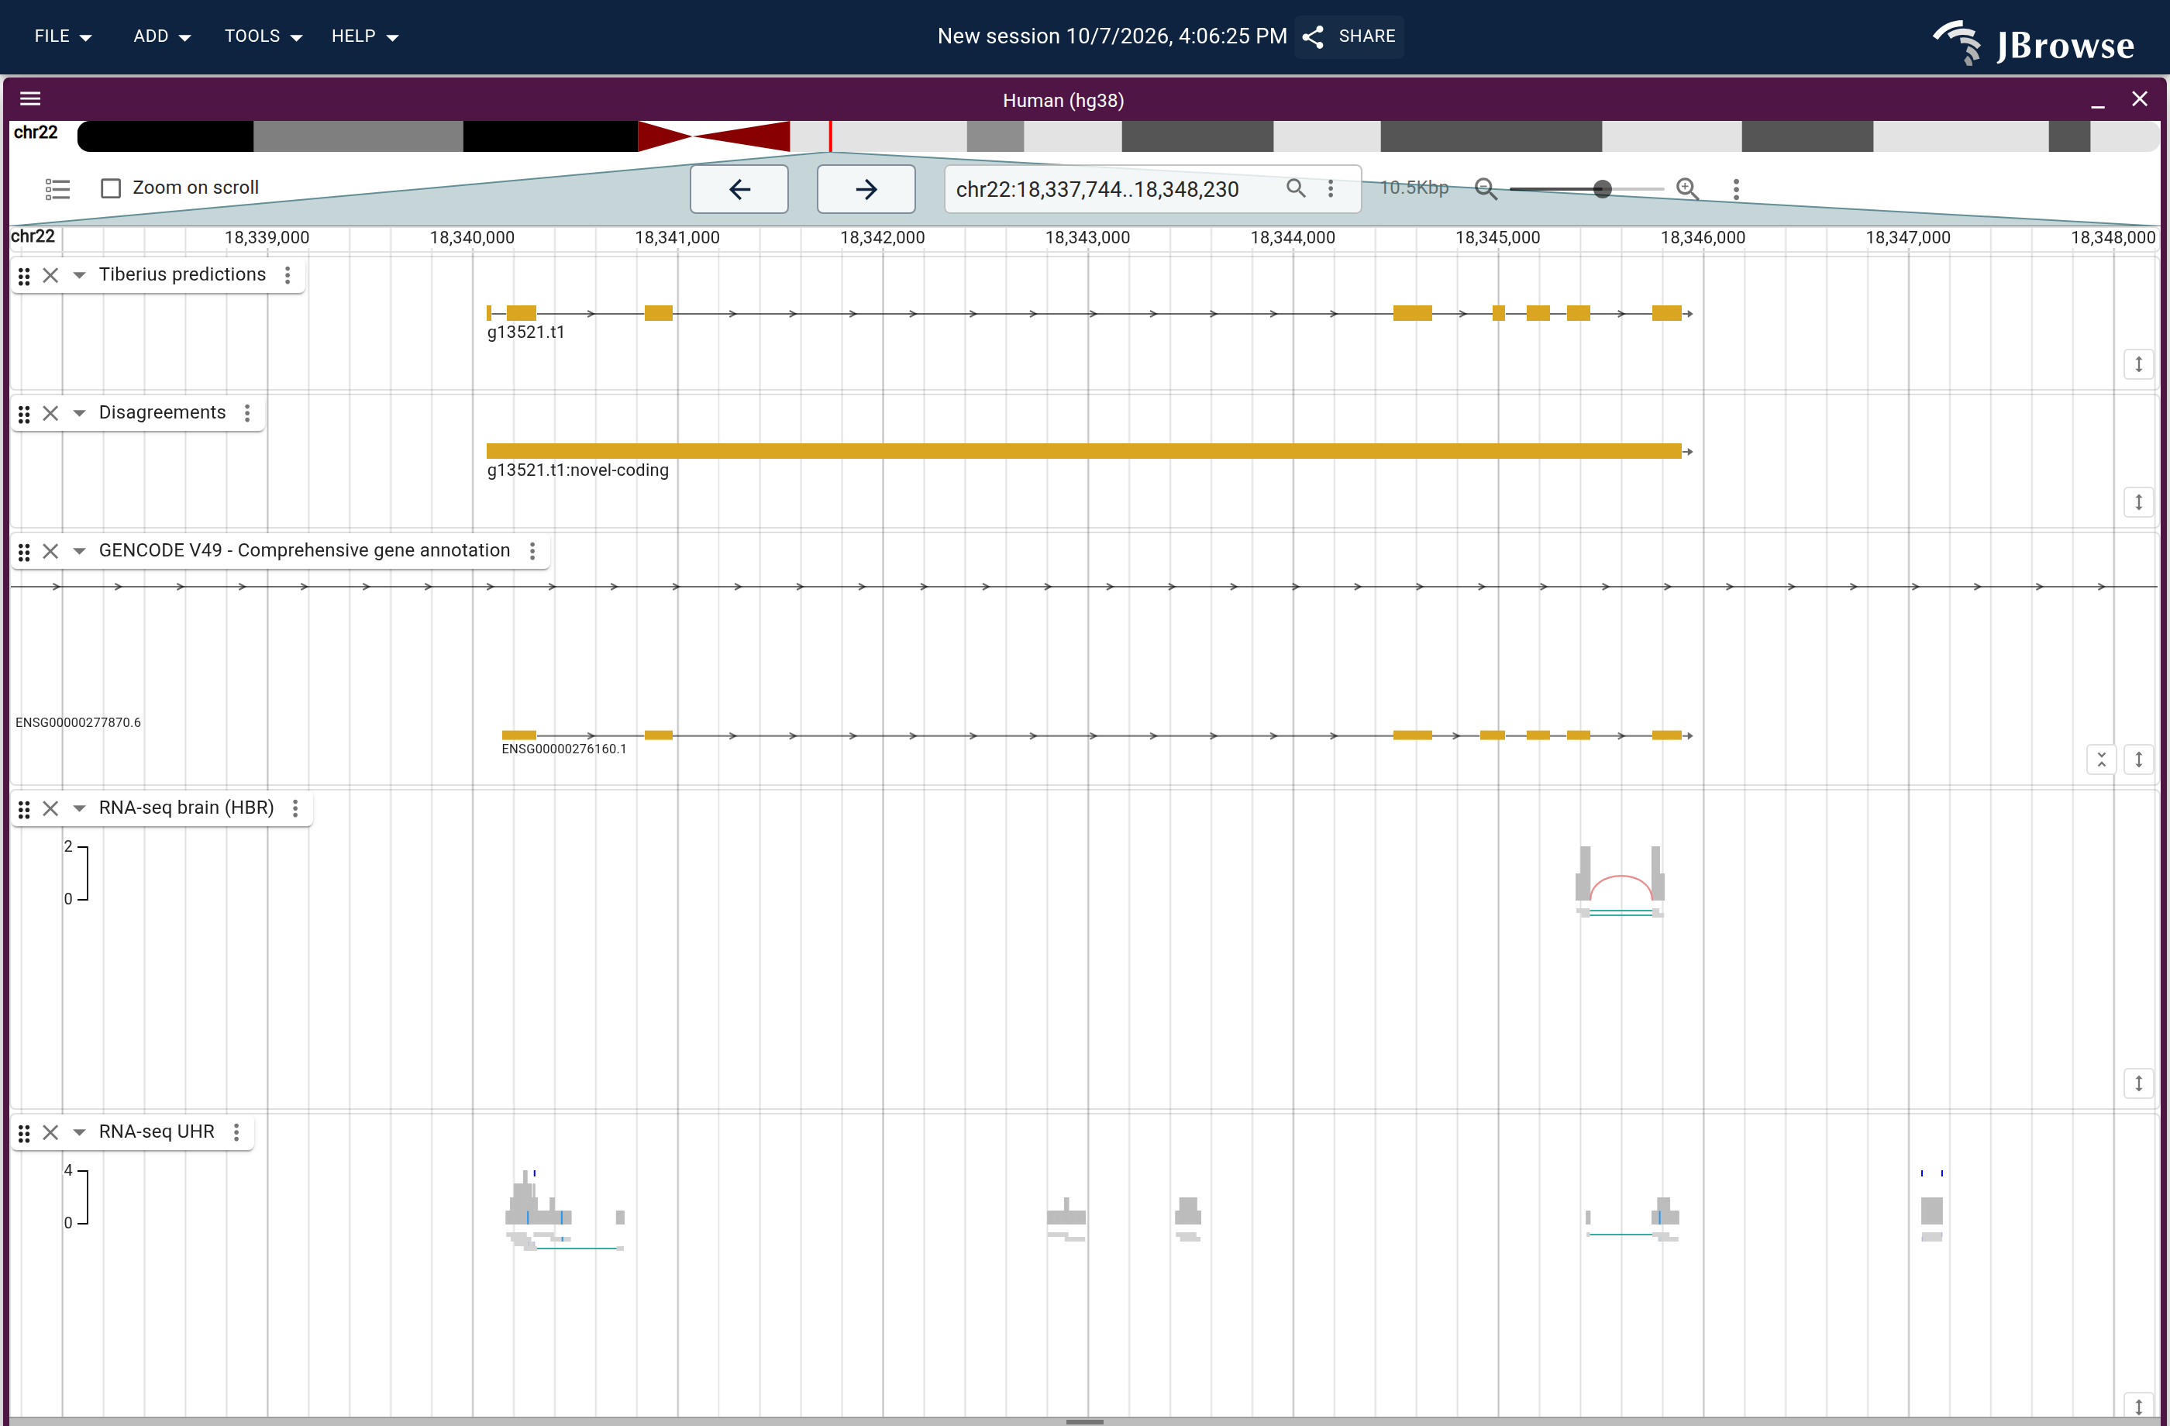Select the g13521.t1 gene prediction label
The width and height of the screenshot is (2170, 1426).
pyautogui.click(x=526, y=332)
